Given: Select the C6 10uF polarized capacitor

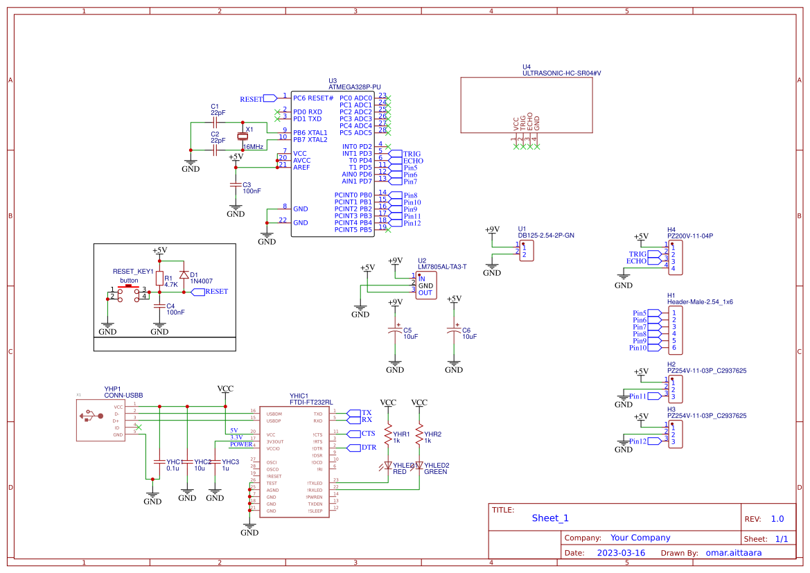Looking at the screenshot, I should 454,328.
